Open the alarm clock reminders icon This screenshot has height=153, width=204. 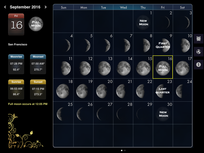(x=198, y=39)
